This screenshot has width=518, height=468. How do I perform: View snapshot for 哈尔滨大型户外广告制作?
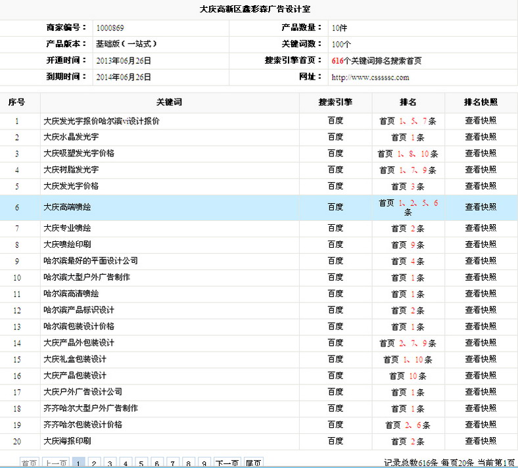481,277
